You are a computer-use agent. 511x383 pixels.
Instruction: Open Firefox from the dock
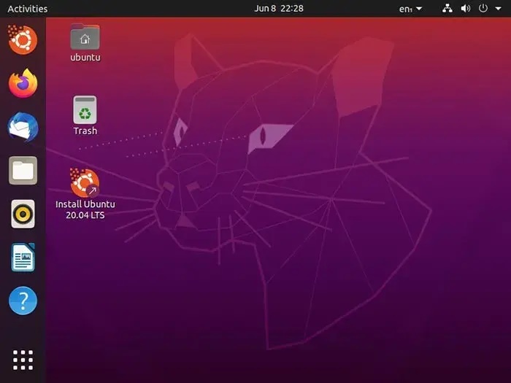pos(23,83)
